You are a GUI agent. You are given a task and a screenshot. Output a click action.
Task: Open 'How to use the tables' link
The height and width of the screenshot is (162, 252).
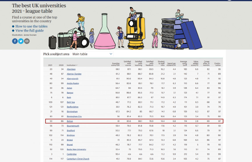click(32, 26)
